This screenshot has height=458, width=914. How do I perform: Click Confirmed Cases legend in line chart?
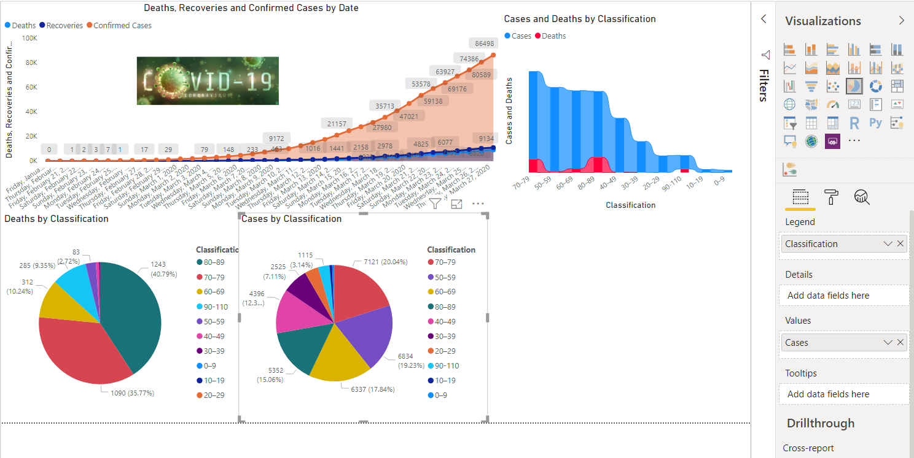pyautogui.click(x=119, y=26)
